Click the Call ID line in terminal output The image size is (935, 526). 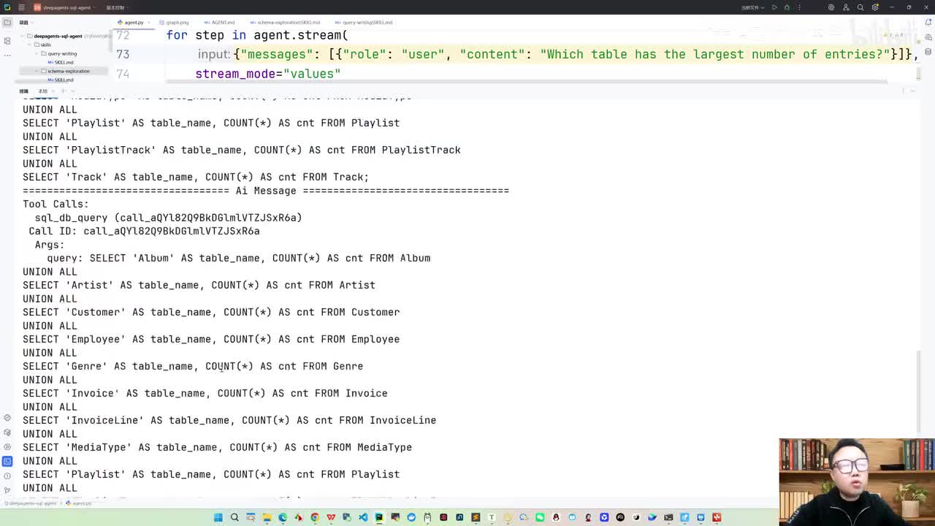[x=144, y=231]
